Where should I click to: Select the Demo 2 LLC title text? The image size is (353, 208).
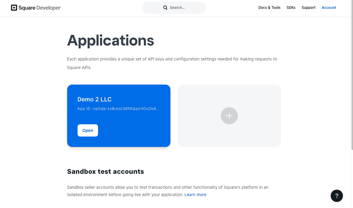point(94,99)
